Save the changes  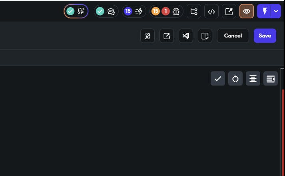pyautogui.click(x=265, y=36)
